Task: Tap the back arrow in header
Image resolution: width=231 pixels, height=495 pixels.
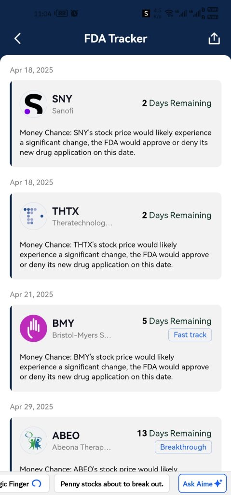Action: [x=18, y=39]
